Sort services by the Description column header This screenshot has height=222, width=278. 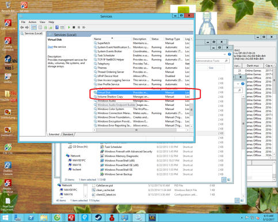coord(141,39)
